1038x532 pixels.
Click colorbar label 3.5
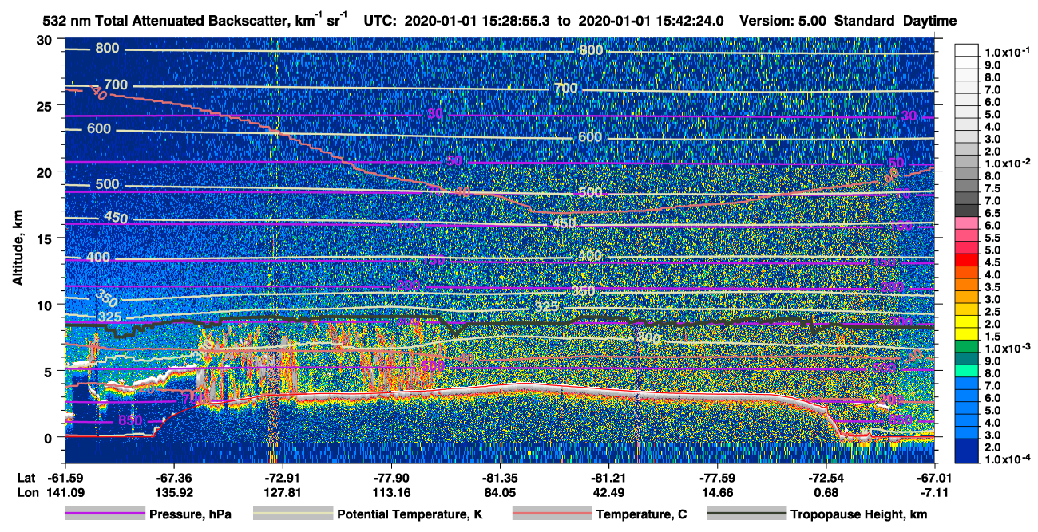[992, 287]
